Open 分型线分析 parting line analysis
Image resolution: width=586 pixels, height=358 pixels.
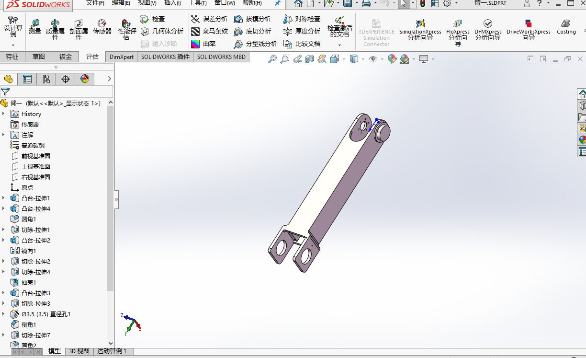point(255,44)
